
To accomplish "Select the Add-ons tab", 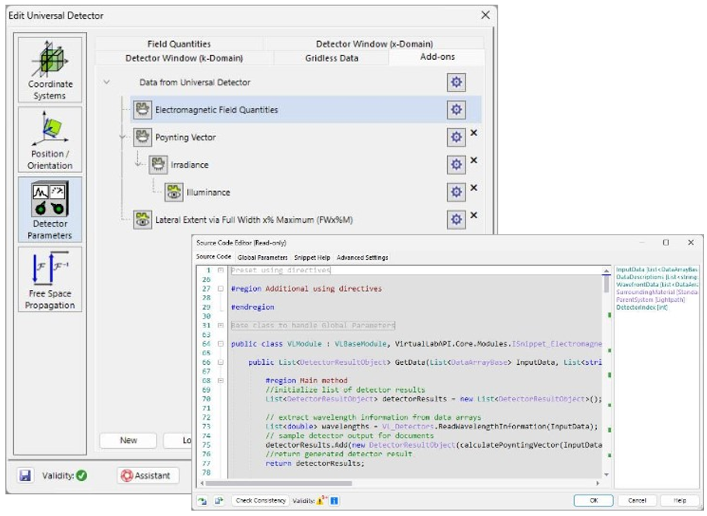I will [437, 57].
